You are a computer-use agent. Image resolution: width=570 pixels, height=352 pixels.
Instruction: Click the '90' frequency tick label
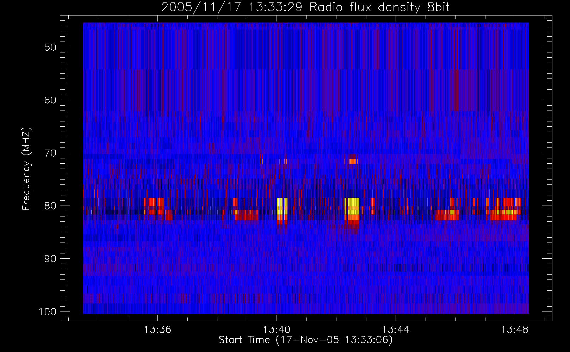point(50,259)
